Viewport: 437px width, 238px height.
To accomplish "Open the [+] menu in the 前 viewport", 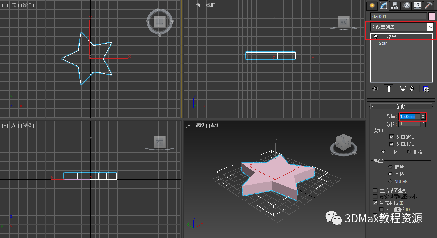I will [x=189, y=5].
